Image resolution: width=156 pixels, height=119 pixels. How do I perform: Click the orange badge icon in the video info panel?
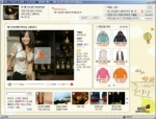(x=79, y=51)
